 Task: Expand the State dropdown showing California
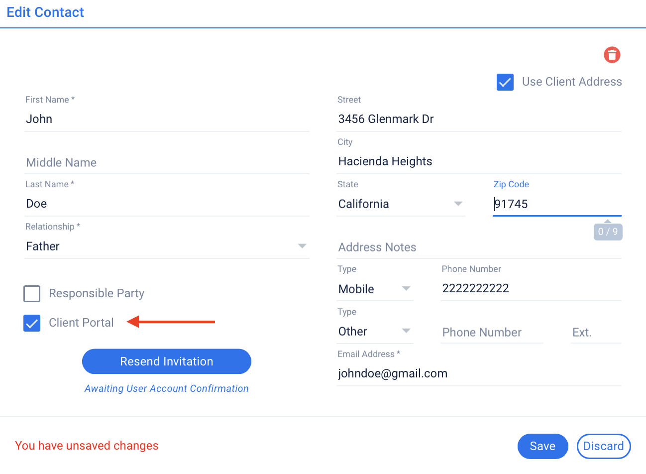pyautogui.click(x=400, y=204)
